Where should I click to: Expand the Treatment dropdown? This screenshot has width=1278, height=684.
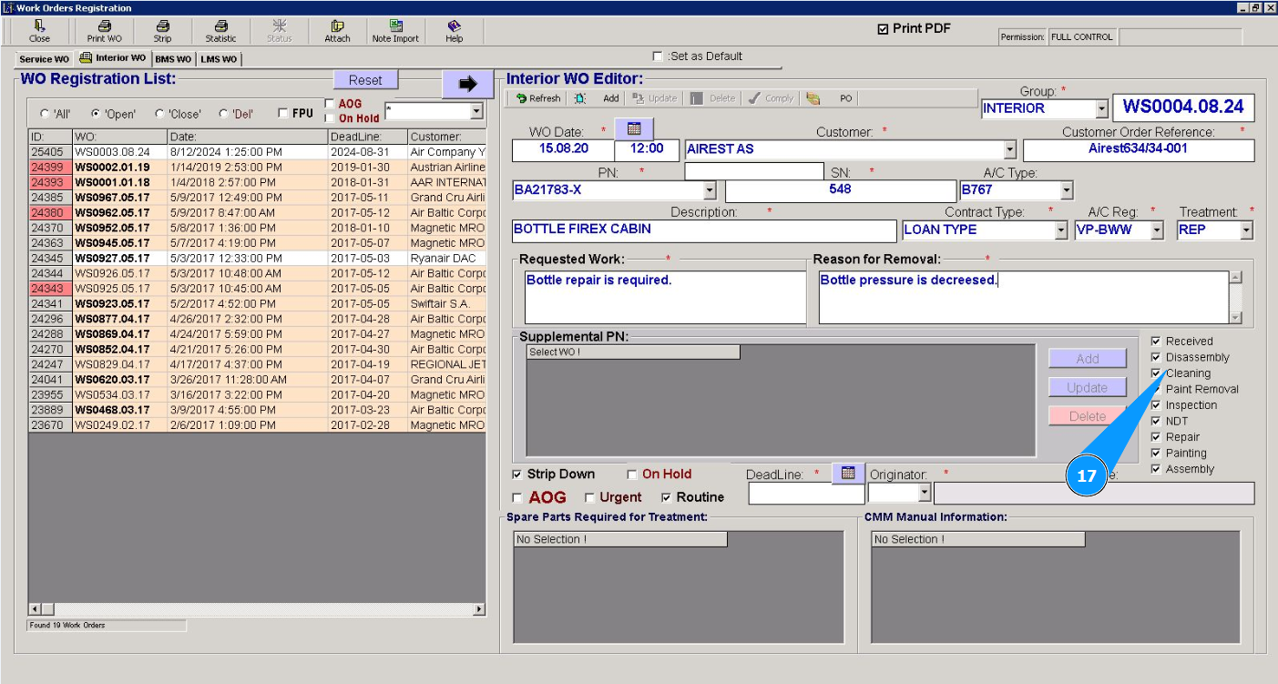pyautogui.click(x=1246, y=230)
